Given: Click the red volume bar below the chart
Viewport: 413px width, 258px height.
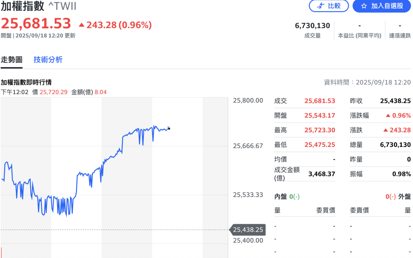Looking at the screenshot, I should pyautogui.click(x=1, y=252).
